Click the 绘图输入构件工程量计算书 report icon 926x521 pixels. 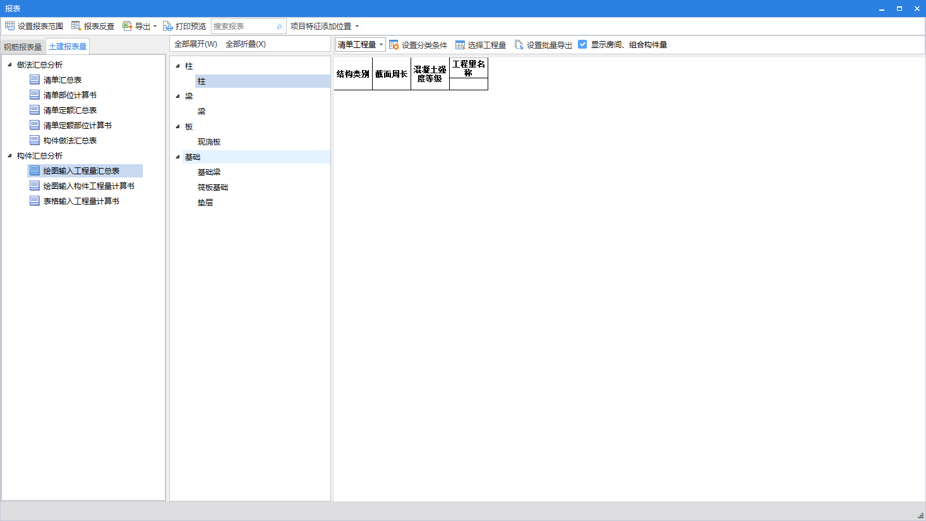[35, 186]
